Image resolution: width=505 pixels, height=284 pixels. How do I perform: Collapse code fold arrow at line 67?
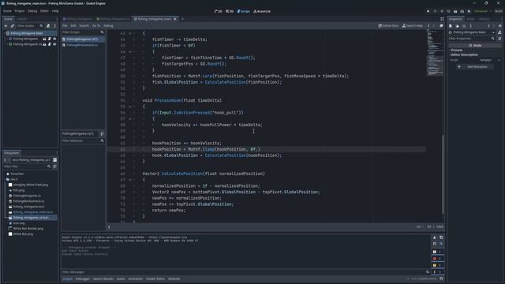point(129,180)
